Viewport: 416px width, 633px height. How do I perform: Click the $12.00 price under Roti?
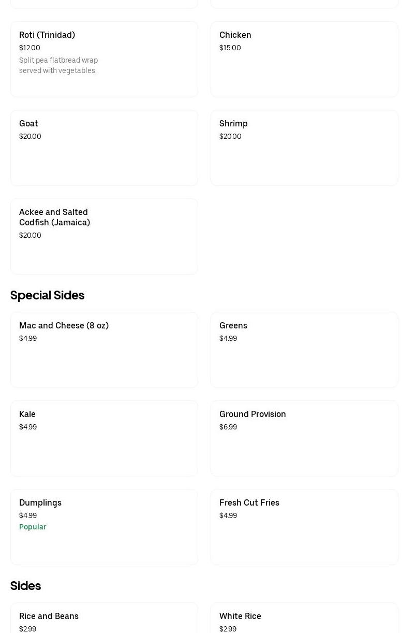29,48
